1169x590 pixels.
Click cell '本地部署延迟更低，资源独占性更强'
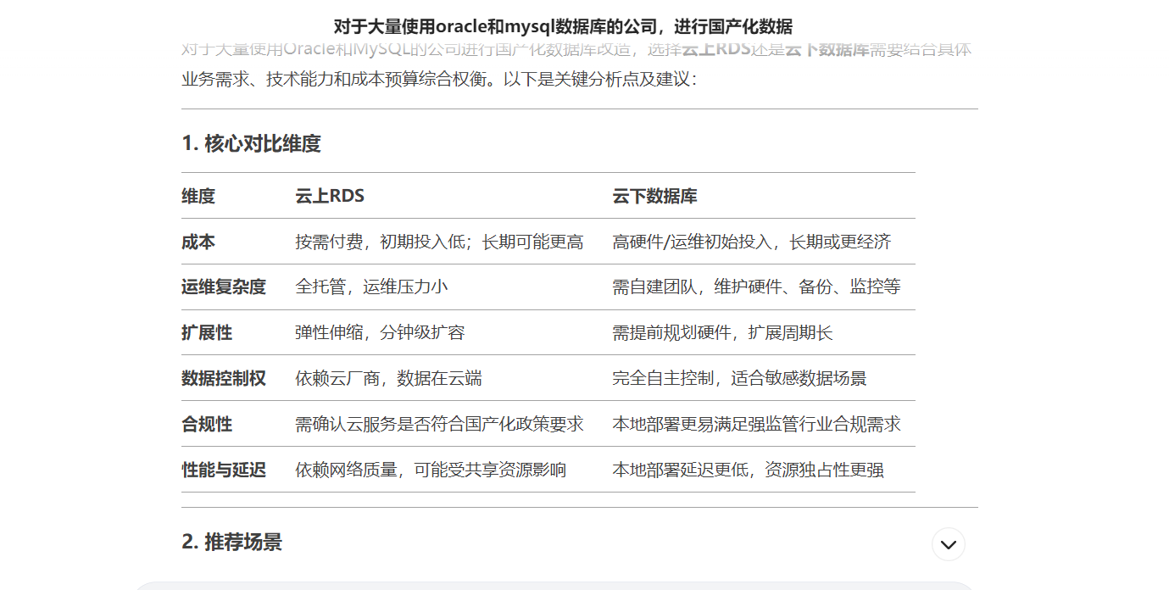pos(748,470)
